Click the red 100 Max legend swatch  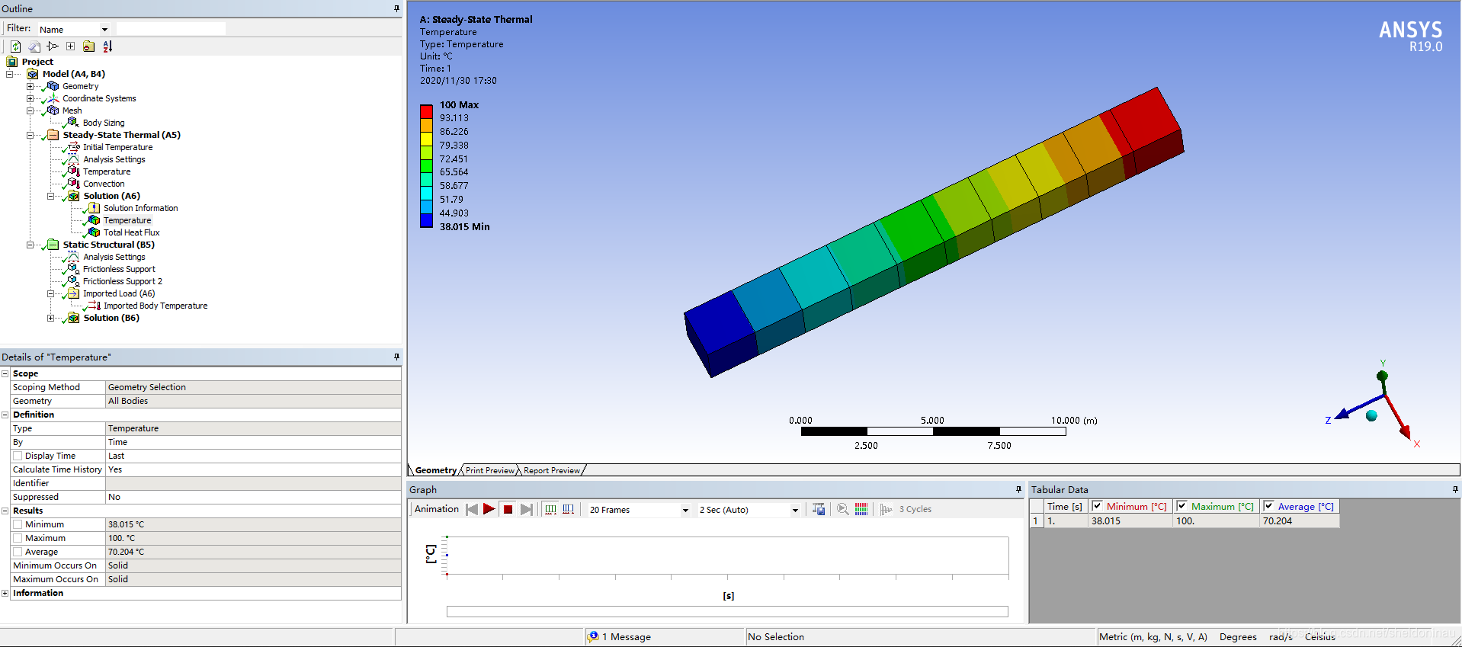click(426, 111)
